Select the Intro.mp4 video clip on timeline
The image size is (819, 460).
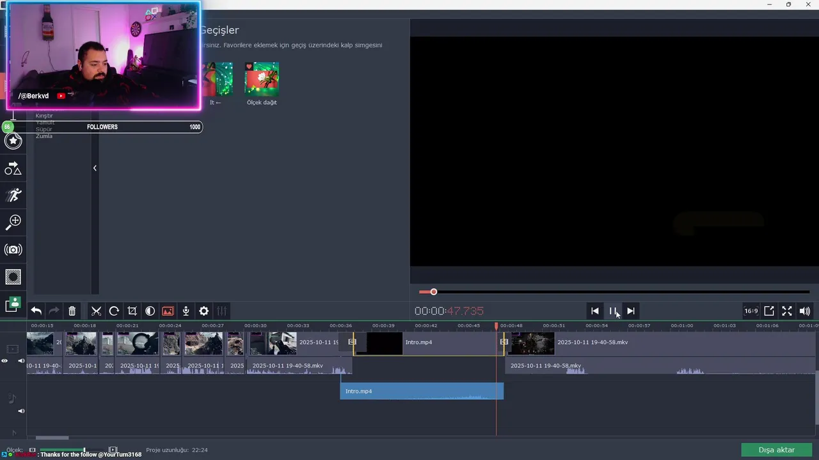coord(429,342)
